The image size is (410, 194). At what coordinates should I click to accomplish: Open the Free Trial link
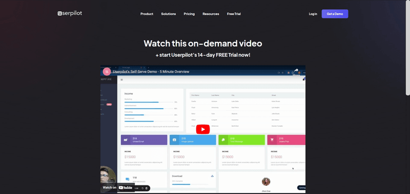(x=234, y=14)
